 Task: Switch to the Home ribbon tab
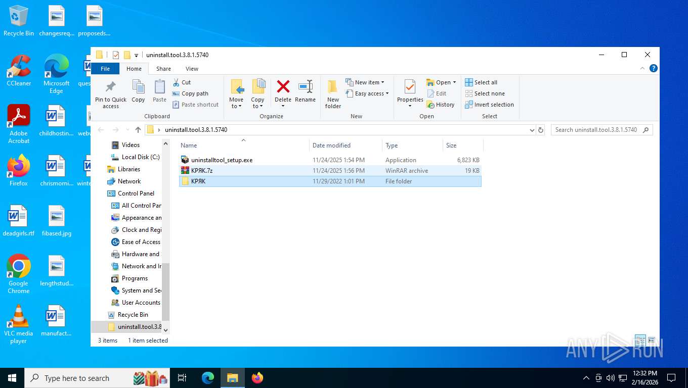coord(134,69)
